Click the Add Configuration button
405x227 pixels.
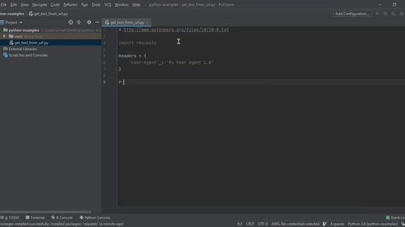[352, 14]
